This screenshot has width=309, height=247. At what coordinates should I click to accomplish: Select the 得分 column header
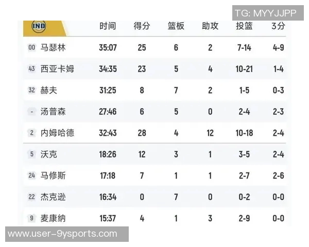click(142, 26)
